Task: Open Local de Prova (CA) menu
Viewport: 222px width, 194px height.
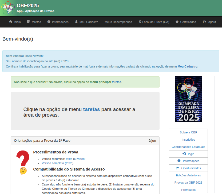Action: tap(154, 22)
